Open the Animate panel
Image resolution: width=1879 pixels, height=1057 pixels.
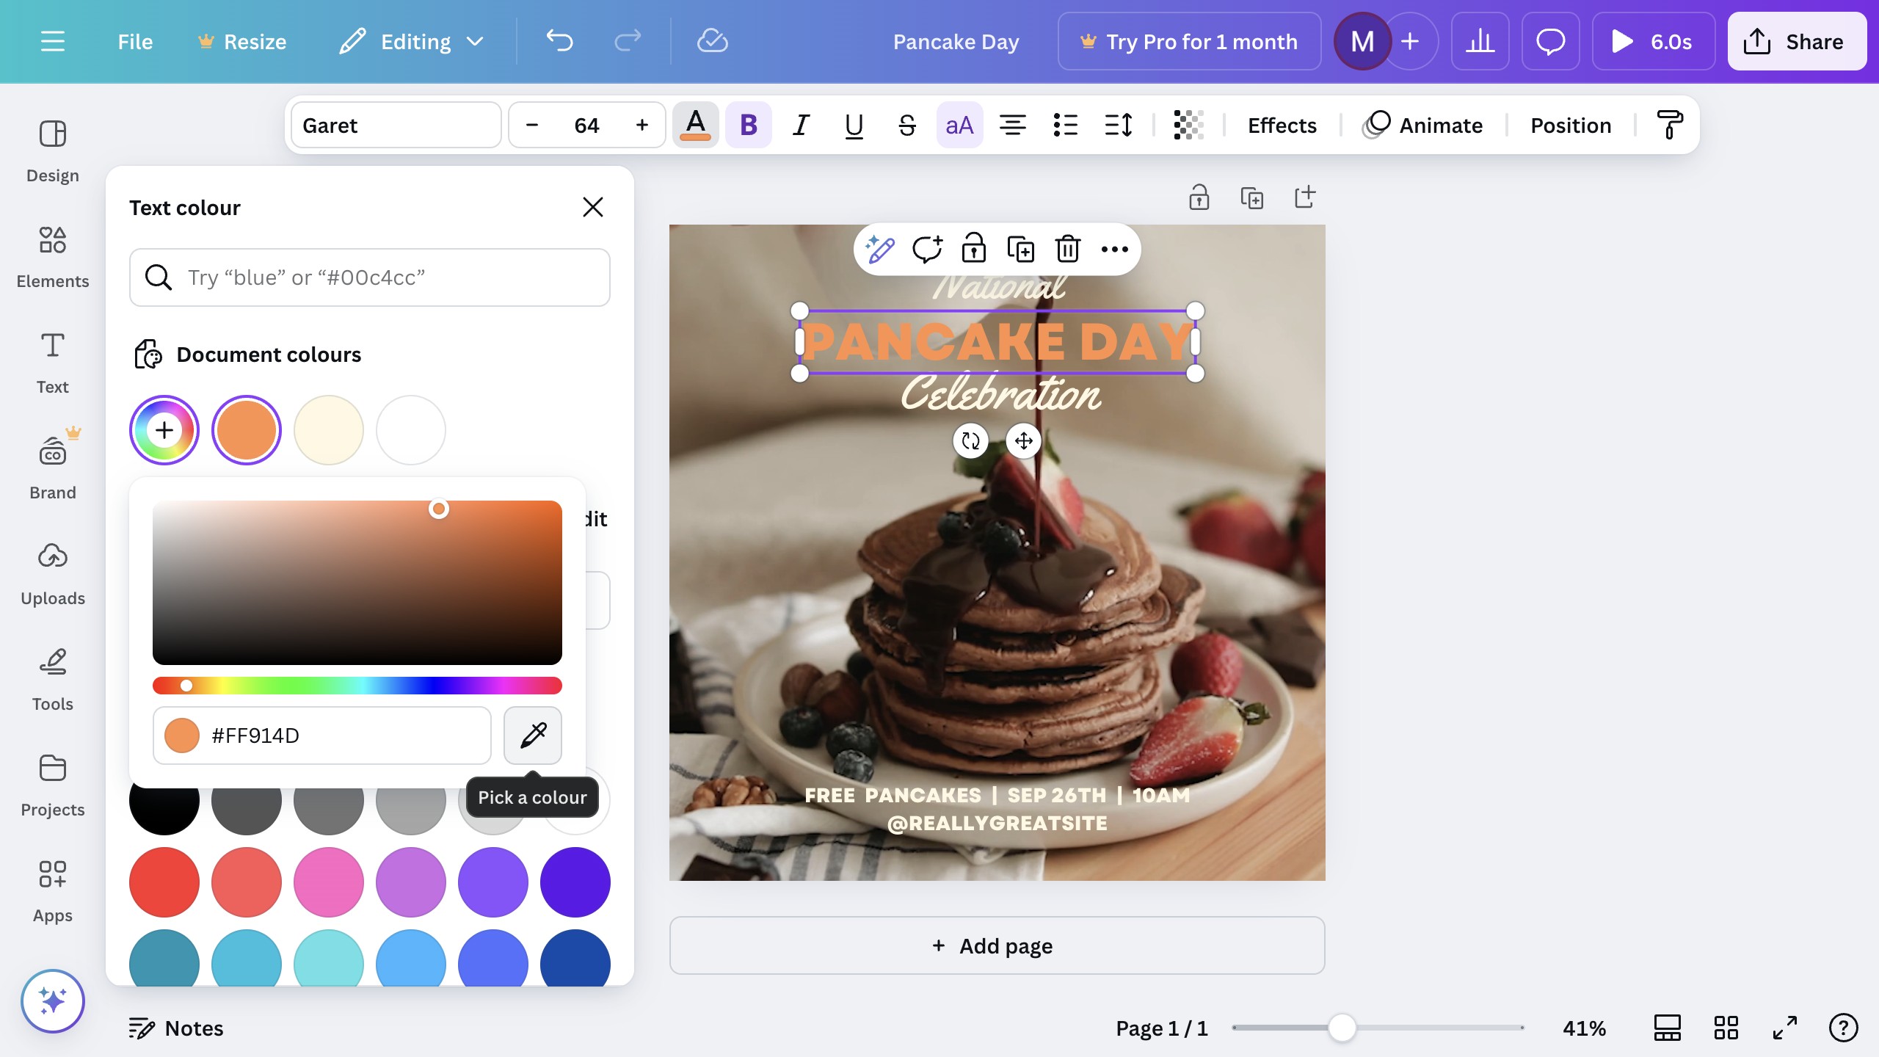click(x=1422, y=126)
